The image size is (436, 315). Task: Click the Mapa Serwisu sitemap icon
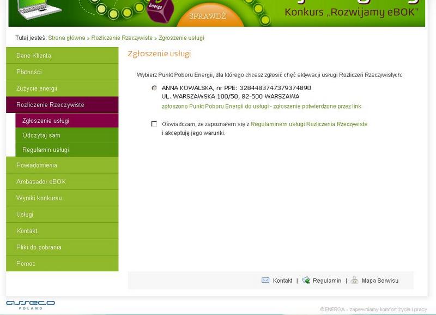[355, 280]
